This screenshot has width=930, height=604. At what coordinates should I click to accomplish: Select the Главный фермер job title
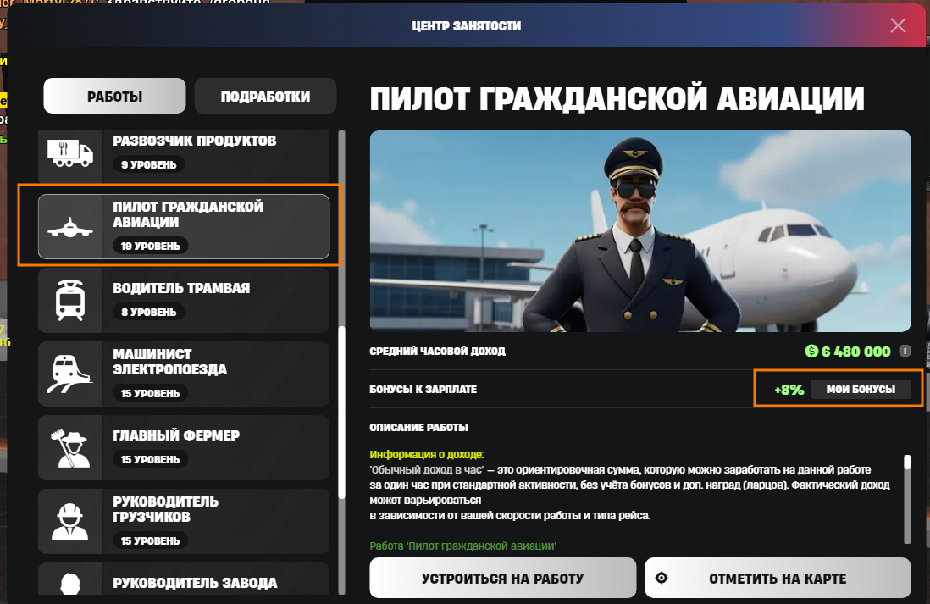point(176,435)
